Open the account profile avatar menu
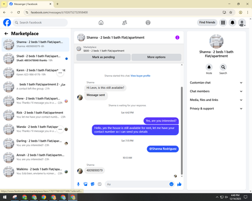 coord(242,23)
